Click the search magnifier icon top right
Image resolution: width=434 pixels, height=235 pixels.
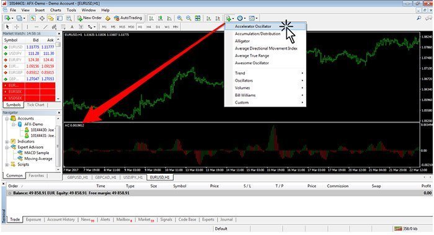419,18
